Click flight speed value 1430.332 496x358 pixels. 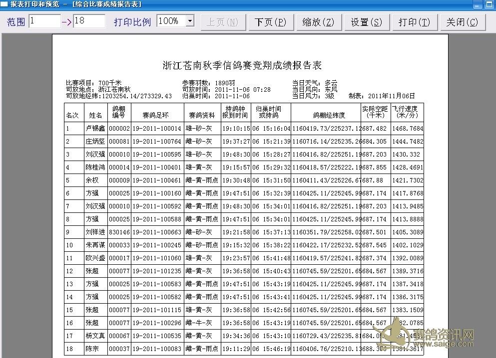click(406, 155)
